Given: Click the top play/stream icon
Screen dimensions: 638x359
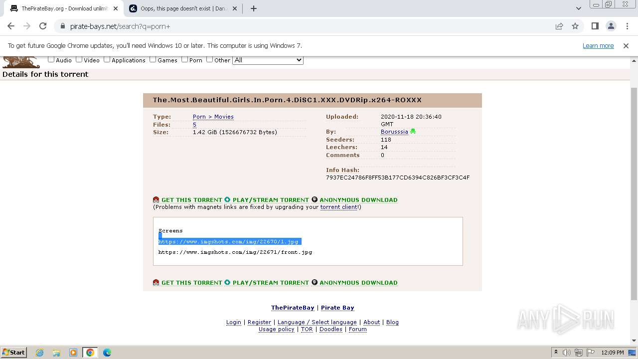Looking at the screenshot, I should (227, 199).
